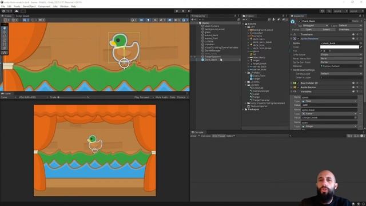
Task: Select the Move tool in Scene tools
Action: point(5,32)
